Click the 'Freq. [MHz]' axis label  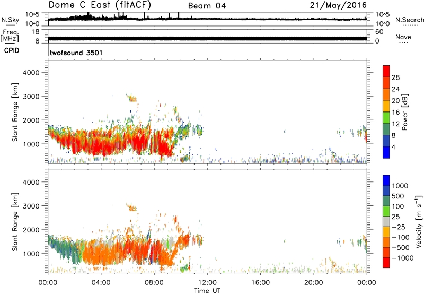(x=10, y=36)
